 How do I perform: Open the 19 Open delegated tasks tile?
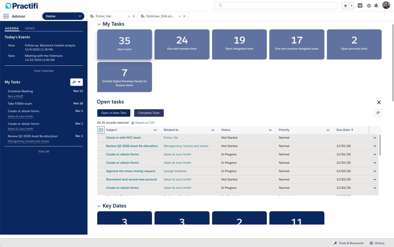tap(239, 44)
